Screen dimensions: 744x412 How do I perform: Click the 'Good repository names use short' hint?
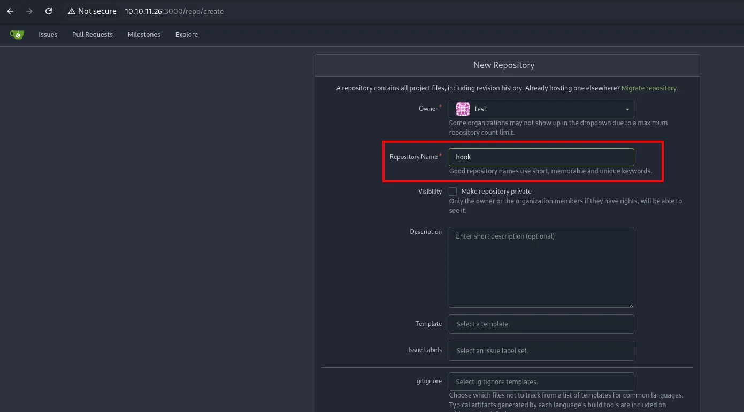[x=550, y=171]
